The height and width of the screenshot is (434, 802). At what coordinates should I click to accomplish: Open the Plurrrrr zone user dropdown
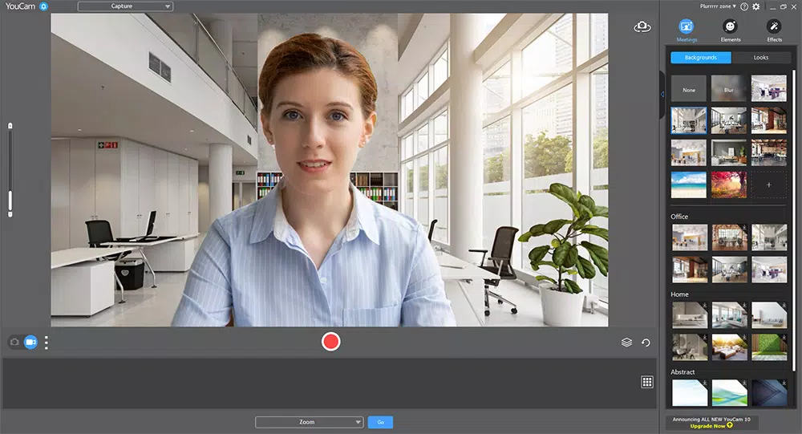[x=718, y=6]
